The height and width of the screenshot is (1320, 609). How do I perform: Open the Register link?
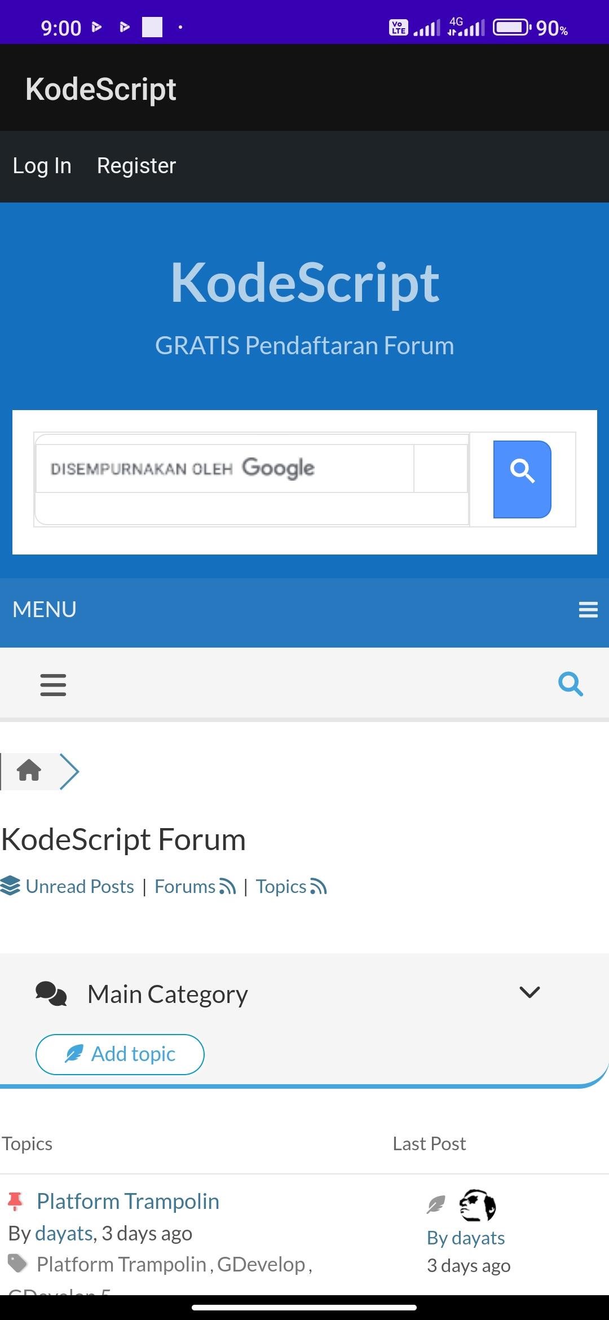tap(136, 166)
